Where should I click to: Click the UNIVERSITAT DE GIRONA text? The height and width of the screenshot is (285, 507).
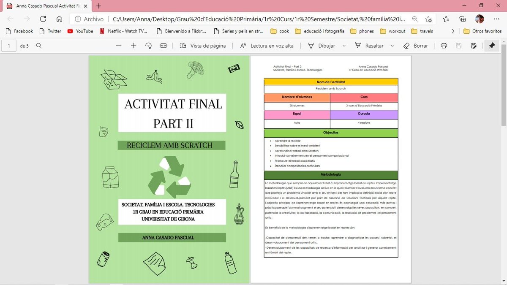click(168, 219)
